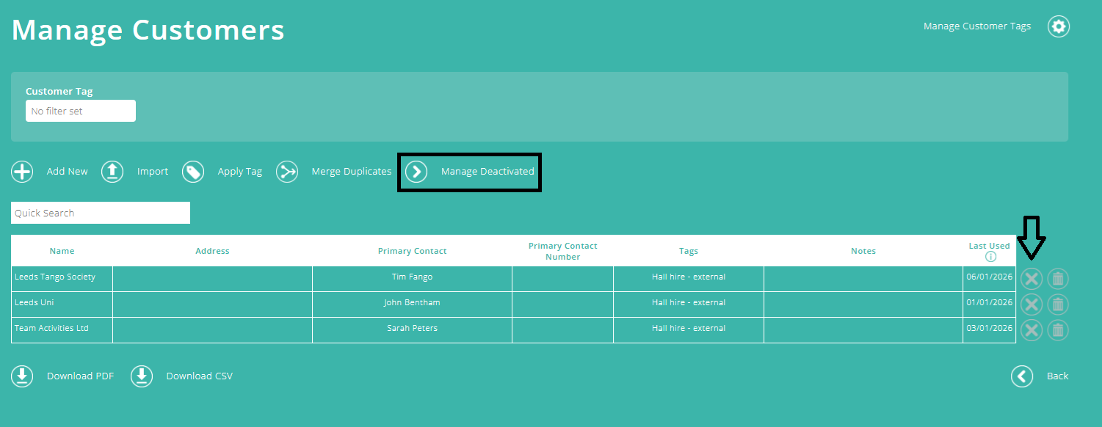1102x427 pixels.
Task: Click the Manage Customer Tags link
Action: [976, 26]
